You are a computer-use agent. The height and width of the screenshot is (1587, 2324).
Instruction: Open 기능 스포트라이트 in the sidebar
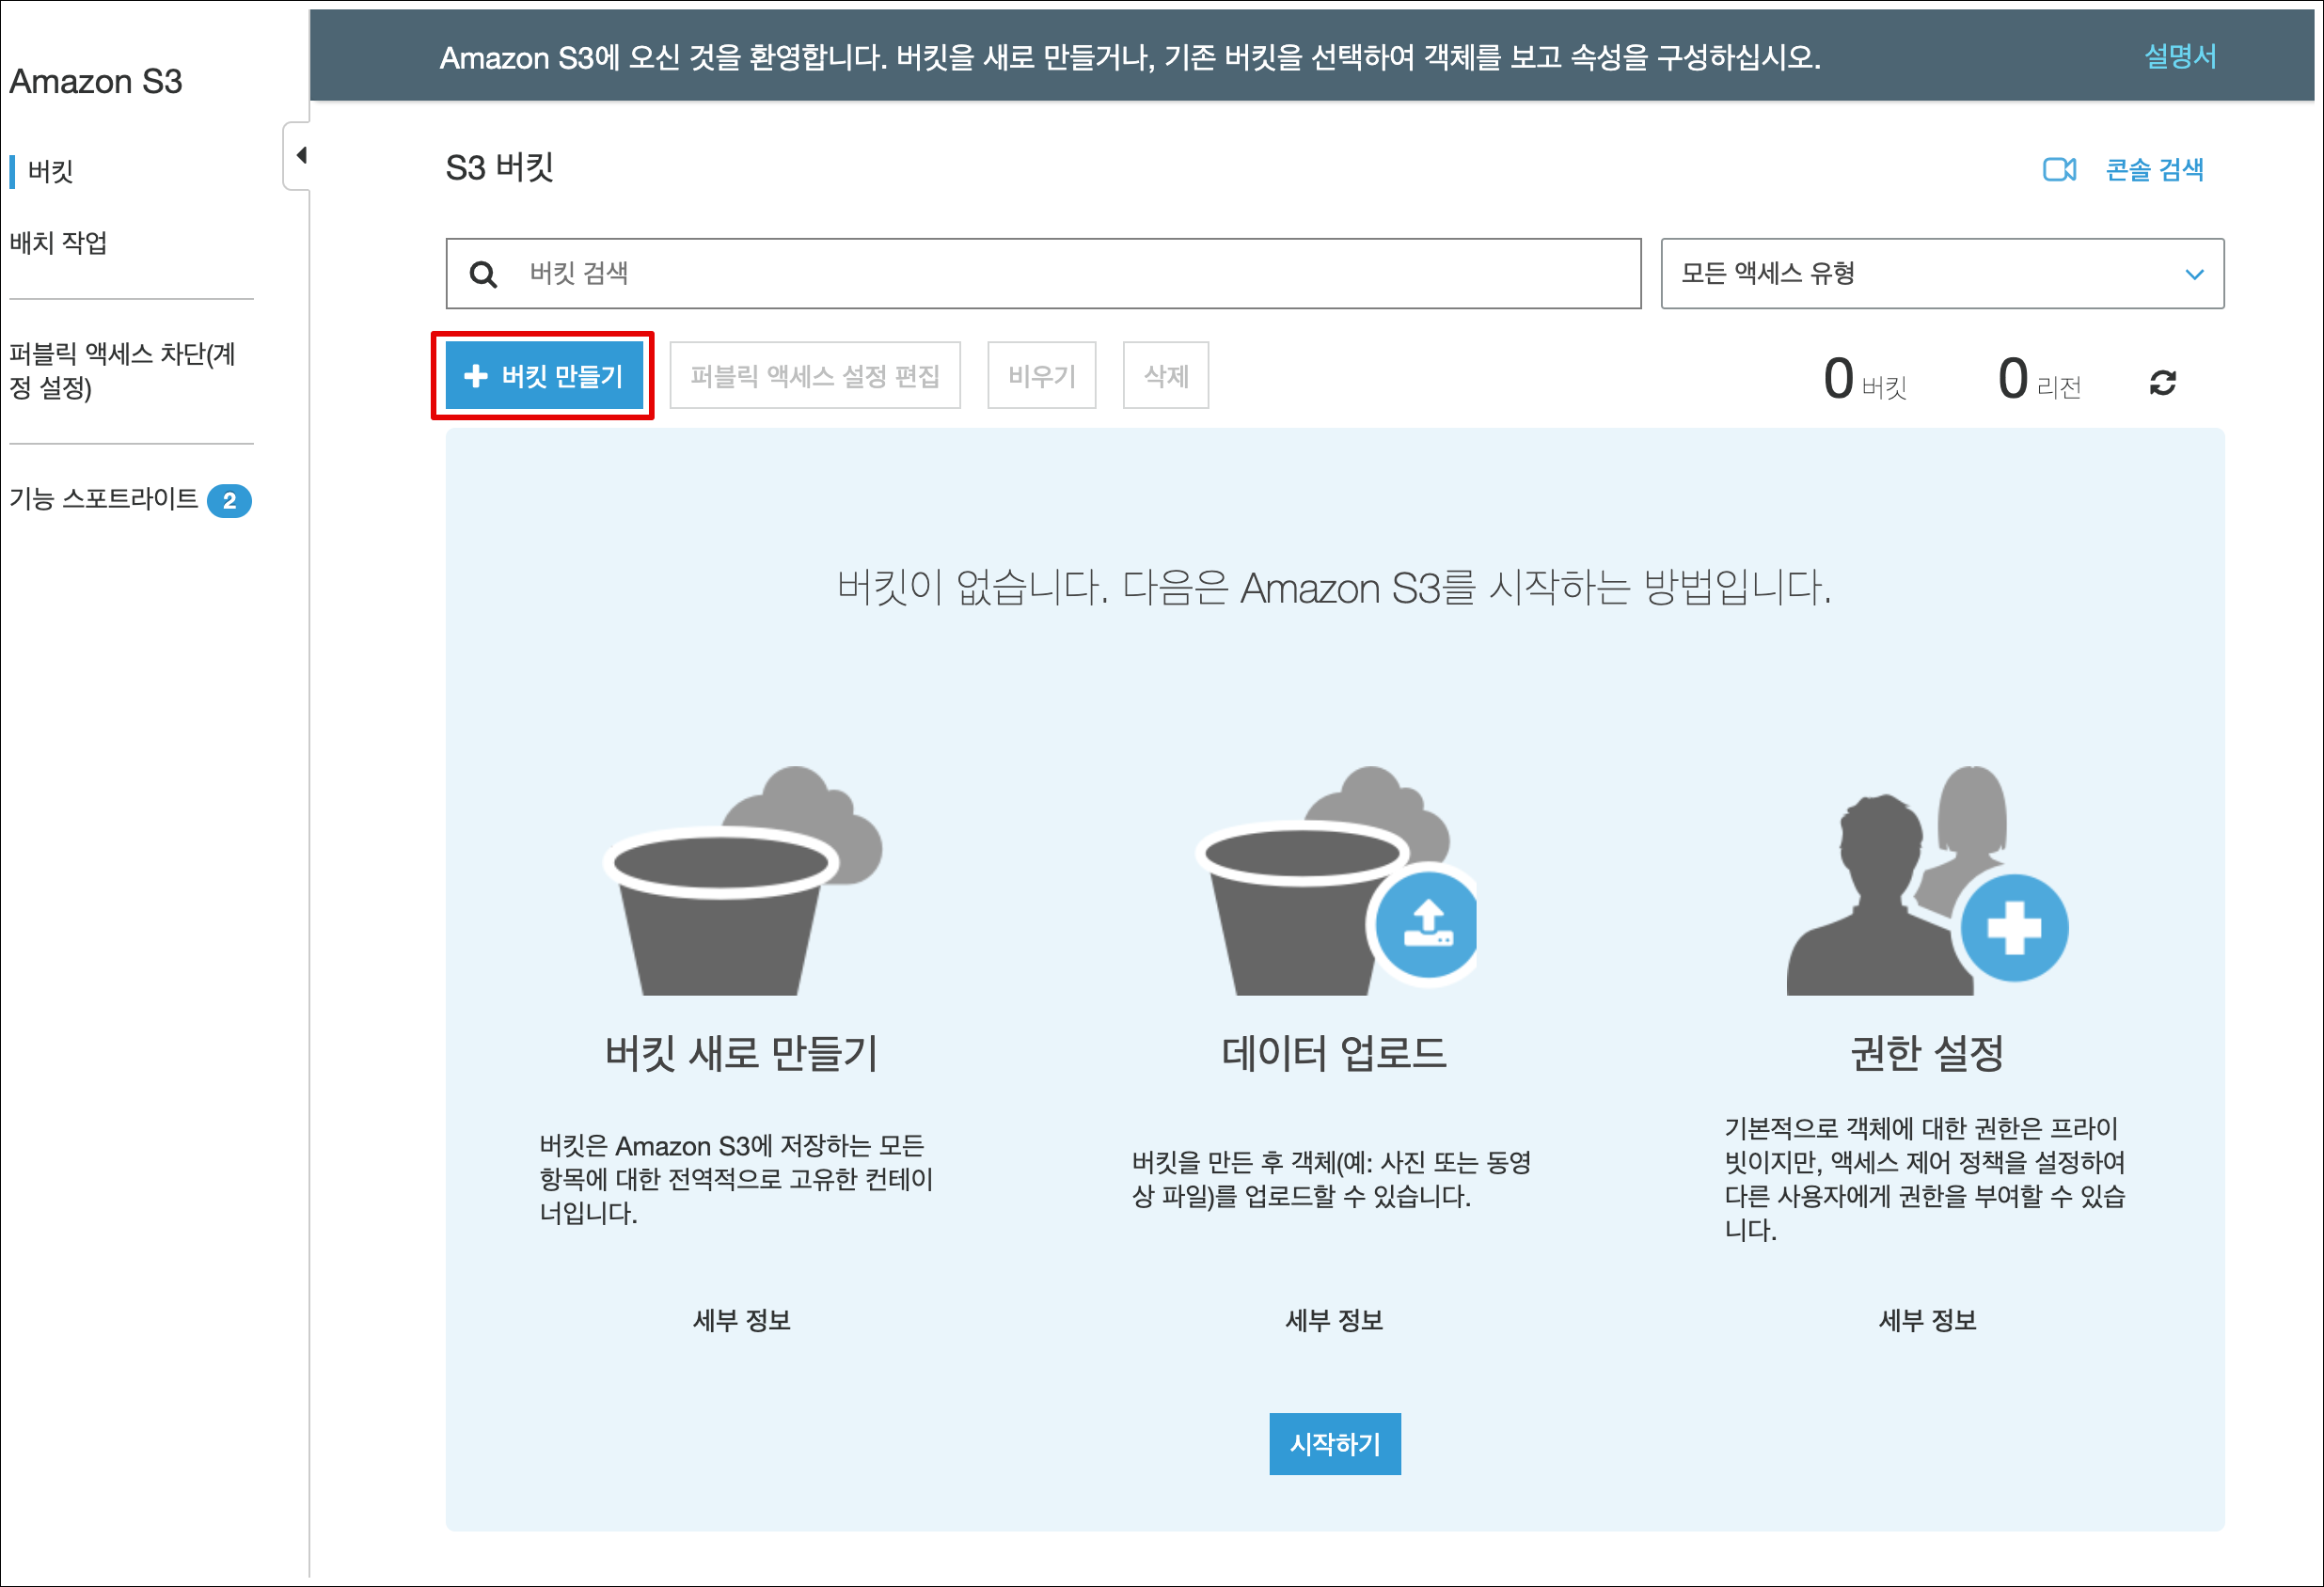point(104,498)
